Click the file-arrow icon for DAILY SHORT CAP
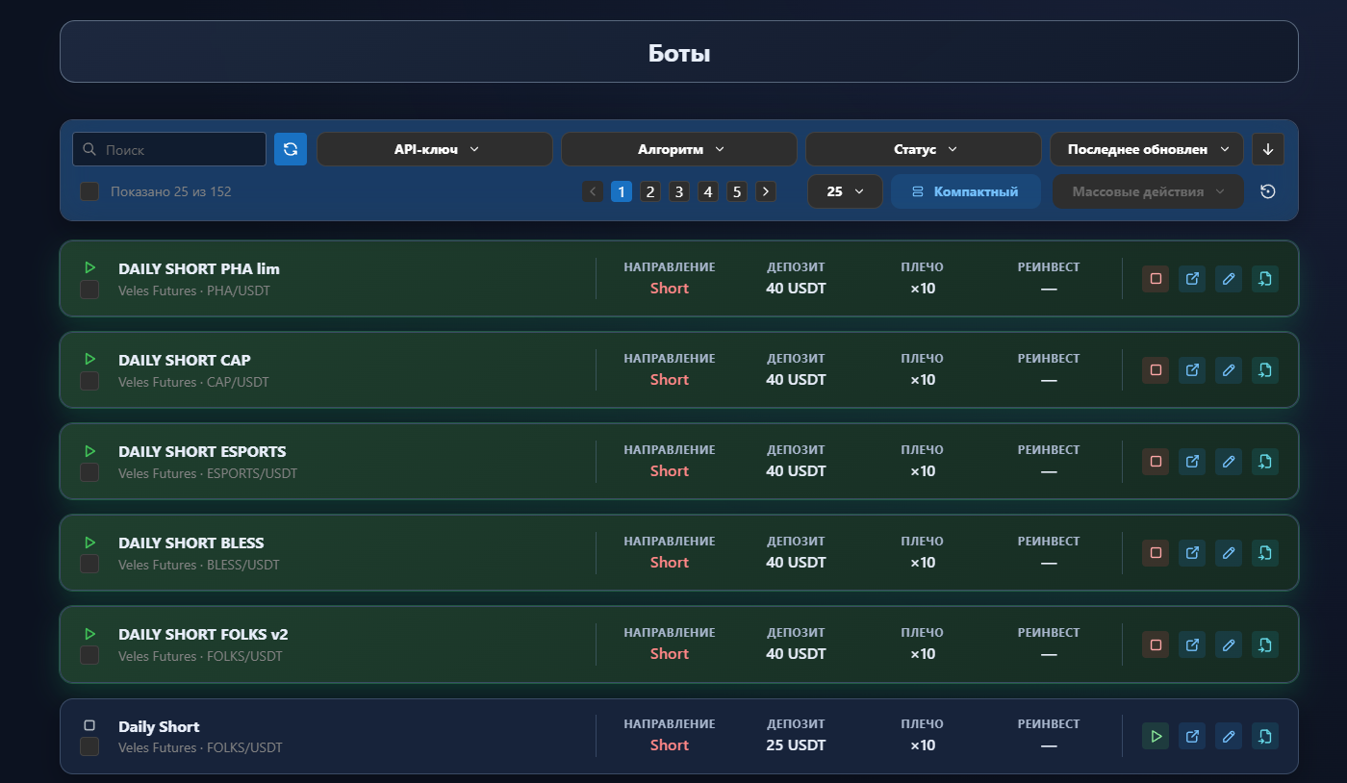The image size is (1347, 783). pyautogui.click(x=1265, y=370)
